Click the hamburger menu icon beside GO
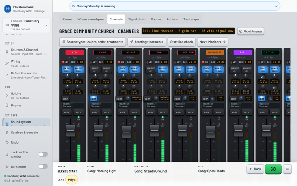 (287, 169)
